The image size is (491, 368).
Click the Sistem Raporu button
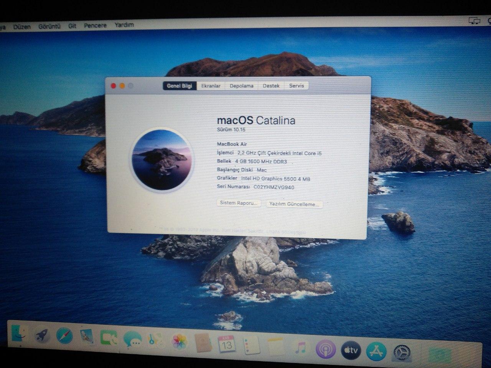click(x=238, y=203)
